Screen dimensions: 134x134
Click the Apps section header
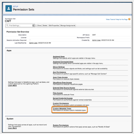9,50
